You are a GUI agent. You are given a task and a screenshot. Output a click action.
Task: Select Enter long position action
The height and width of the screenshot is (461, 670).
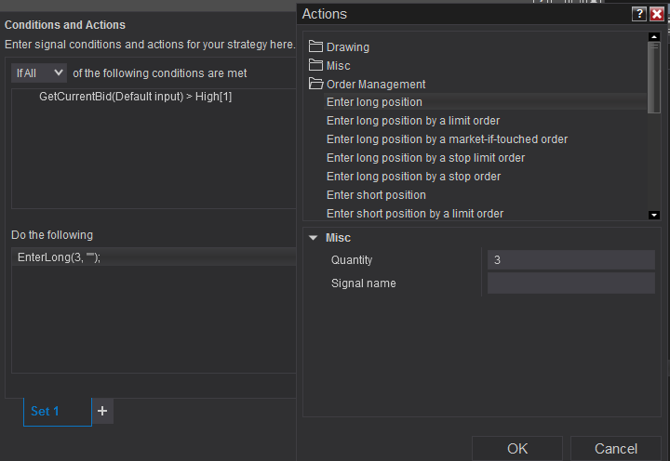(374, 102)
